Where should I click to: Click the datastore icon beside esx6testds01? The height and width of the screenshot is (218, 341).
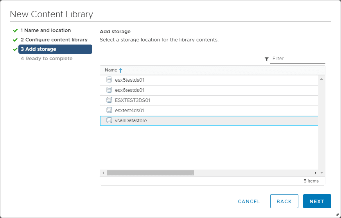[x=109, y=90]
